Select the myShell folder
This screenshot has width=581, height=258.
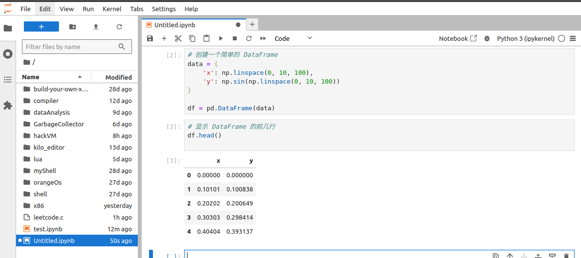tap(77, 171)
